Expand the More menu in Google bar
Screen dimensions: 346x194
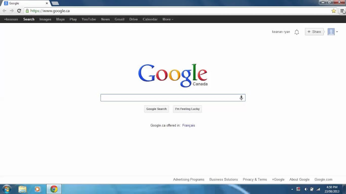(x=168, y=19)
